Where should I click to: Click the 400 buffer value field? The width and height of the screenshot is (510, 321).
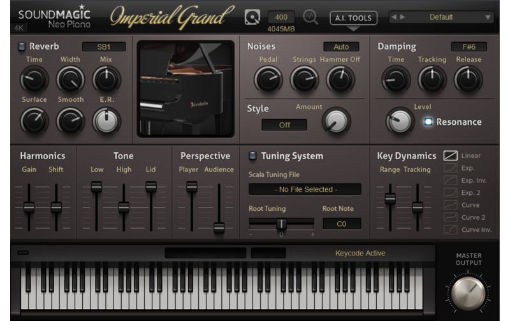click(281, 17)
